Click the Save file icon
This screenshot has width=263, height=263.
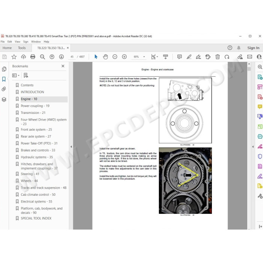(5, 57)
